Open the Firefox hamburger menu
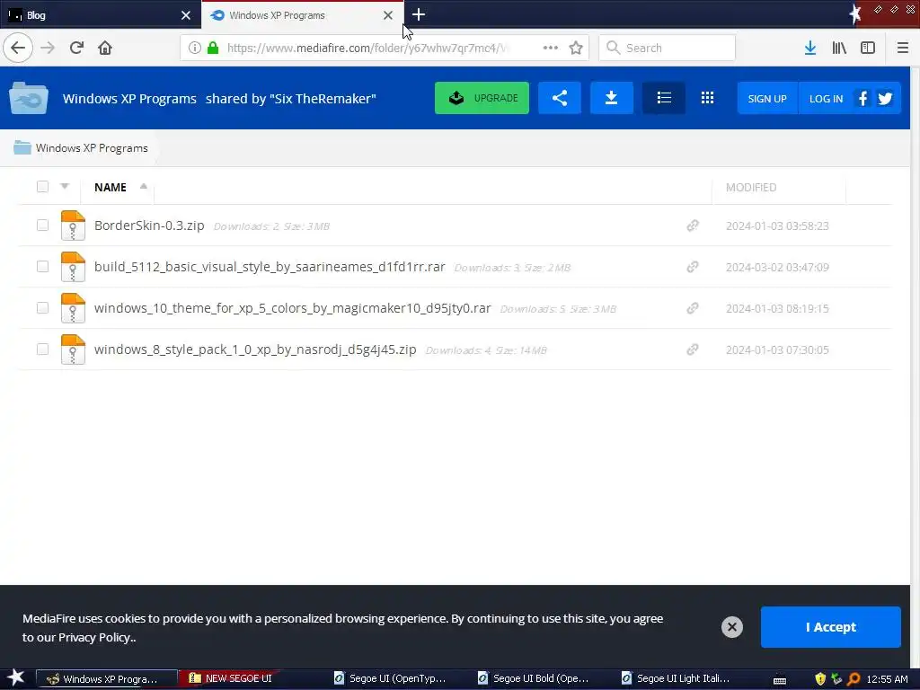The height and width of the screenshot is (690, 920). click(x=902, y=48)
